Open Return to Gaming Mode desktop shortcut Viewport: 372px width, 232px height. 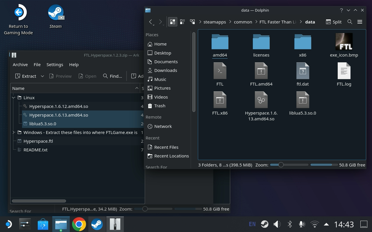coord(18,19)
